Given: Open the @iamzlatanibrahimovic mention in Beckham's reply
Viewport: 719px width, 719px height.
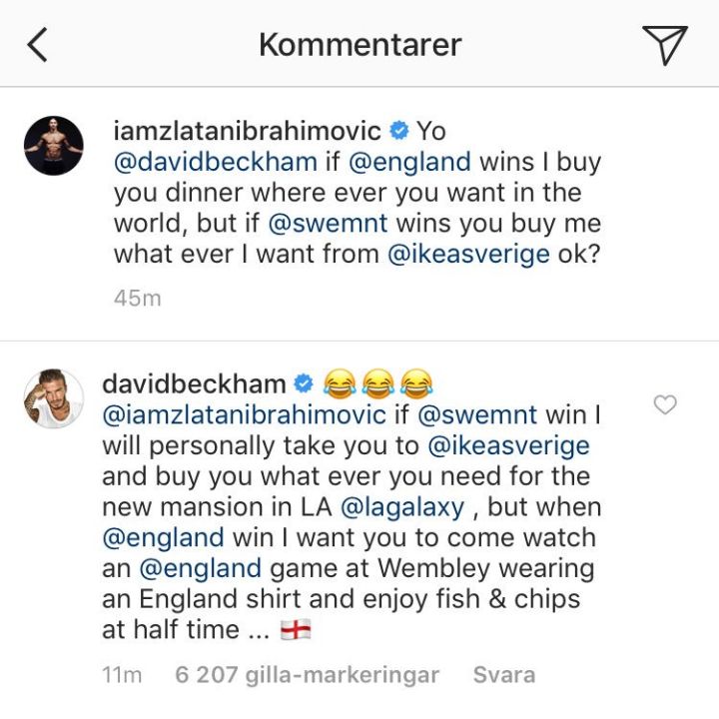Looking at the screenshot, I should (x=245, y=415).
